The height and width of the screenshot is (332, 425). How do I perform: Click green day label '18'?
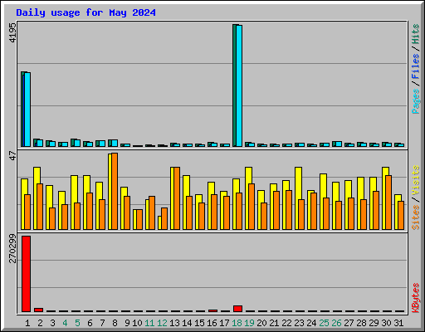click(237, 323)
